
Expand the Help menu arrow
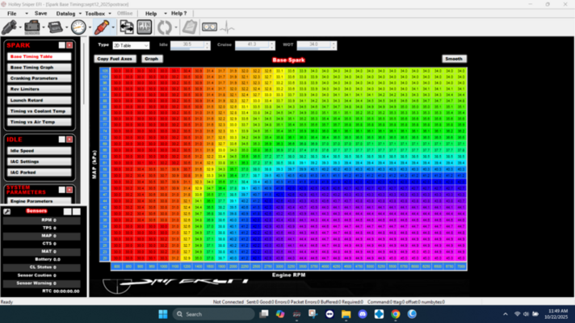[166, 14]
